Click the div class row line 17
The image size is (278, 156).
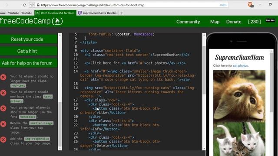click(x=102, y=100)
